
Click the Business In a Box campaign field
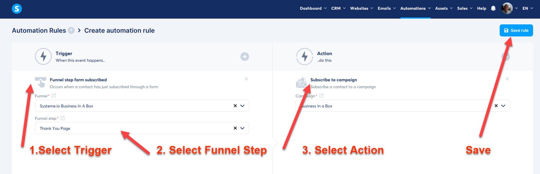(x=403, y=106)
